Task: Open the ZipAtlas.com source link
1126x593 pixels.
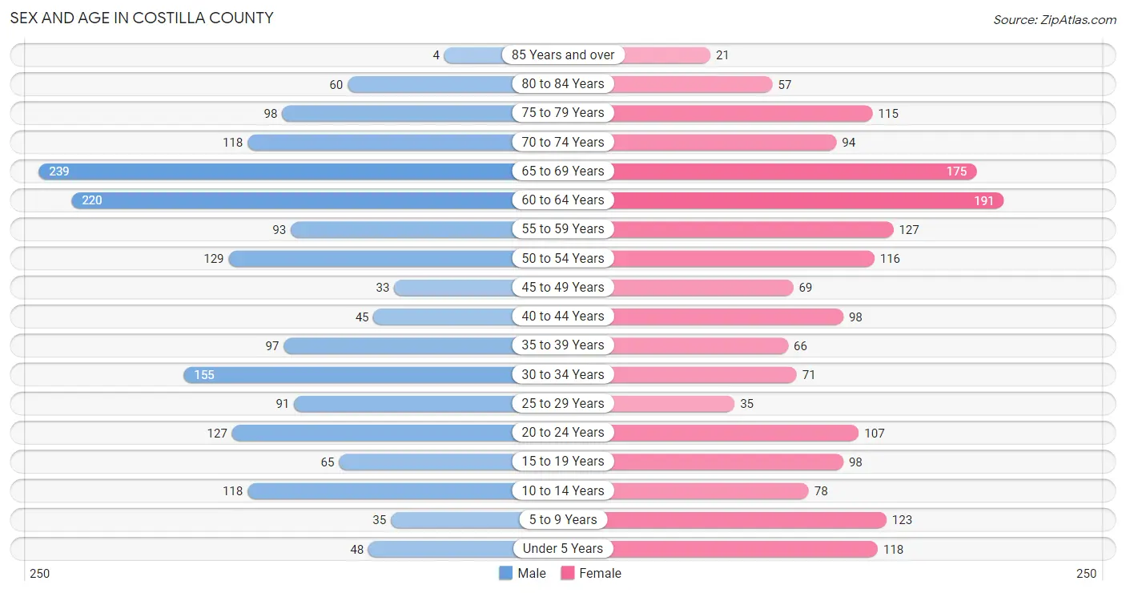Action: click(x=1055, y=20)
